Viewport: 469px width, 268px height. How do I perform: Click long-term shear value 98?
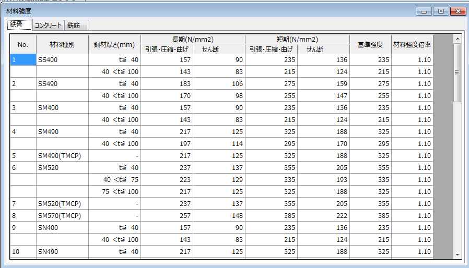pos(219,95)
